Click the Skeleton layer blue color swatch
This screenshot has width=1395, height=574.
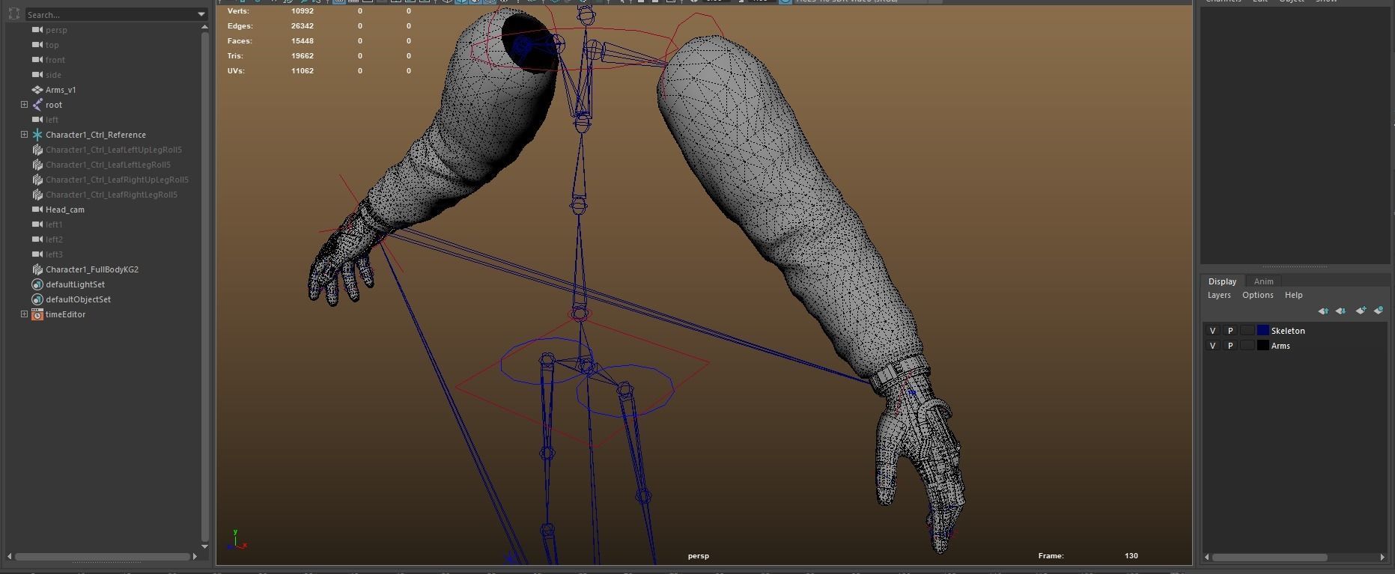(1263, 331)
